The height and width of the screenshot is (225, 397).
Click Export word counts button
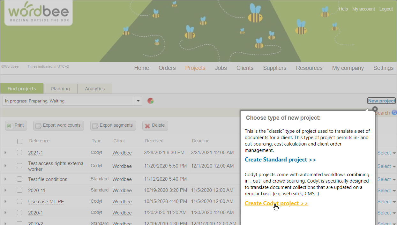(x=58, y=125)
